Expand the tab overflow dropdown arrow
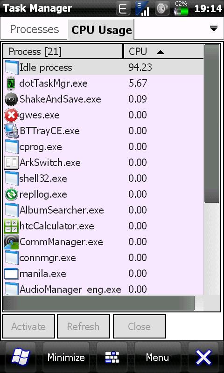The width and height of the screenshot is (224, 373). click(214, 29)
